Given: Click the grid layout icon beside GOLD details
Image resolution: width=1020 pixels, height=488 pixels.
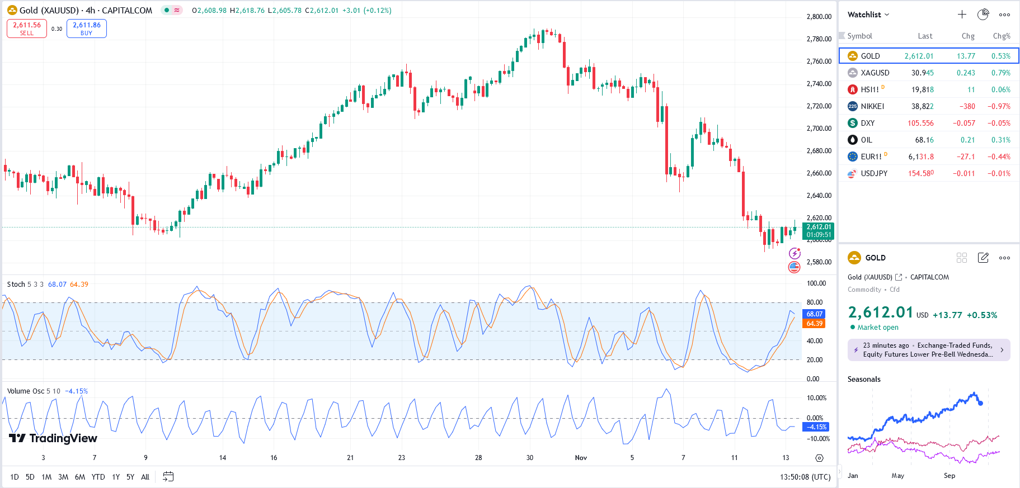Looking at the screenshot, I should tap(962, 258).
